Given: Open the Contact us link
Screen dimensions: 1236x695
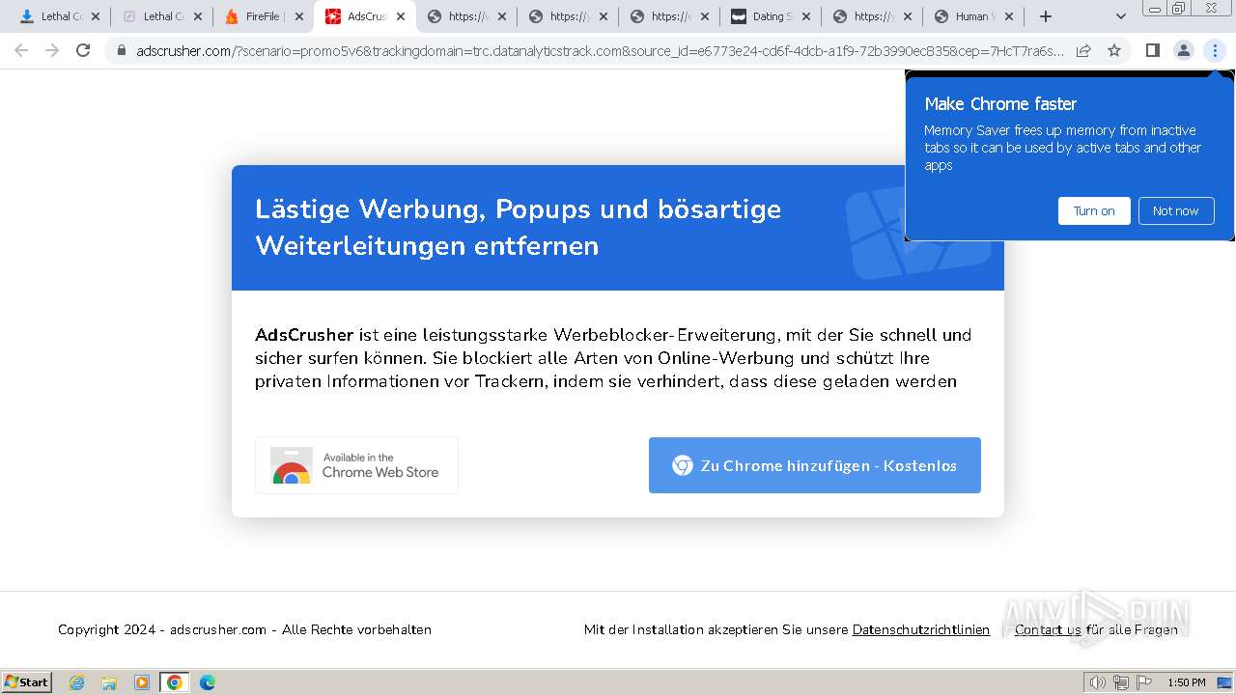Looking at the screenshot, I should 1048,629.
